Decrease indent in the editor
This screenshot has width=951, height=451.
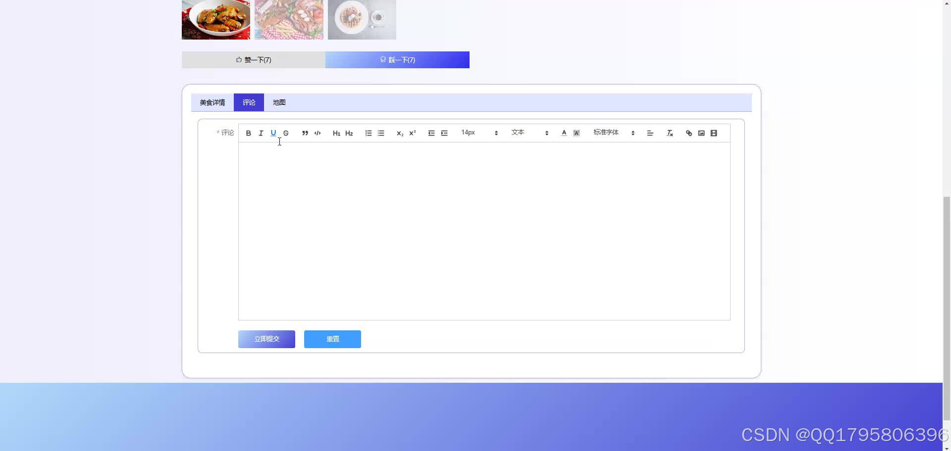click(431, 133)
